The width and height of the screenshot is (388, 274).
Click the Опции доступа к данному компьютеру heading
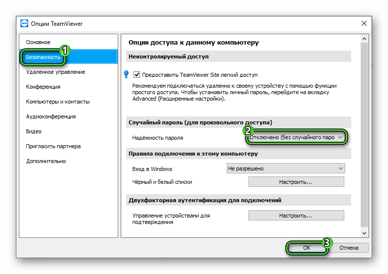(194, 43)
